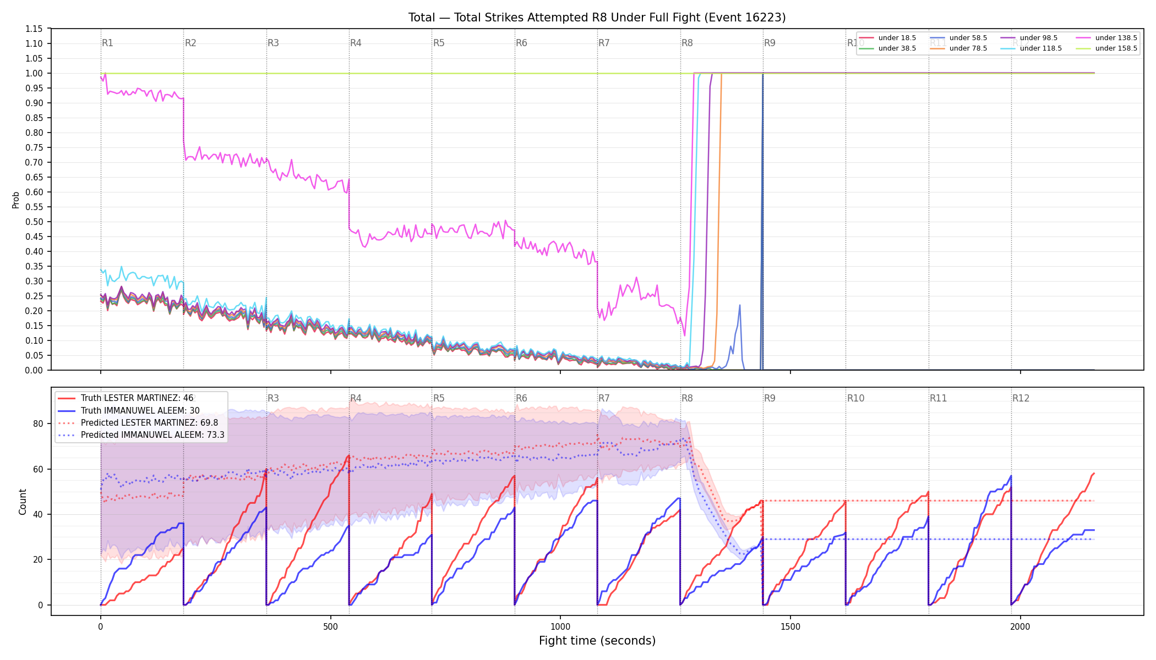The image size is (1156, 660).
Task: Pick the R6 round marker in the probability chart
Action: pos(521,43)
